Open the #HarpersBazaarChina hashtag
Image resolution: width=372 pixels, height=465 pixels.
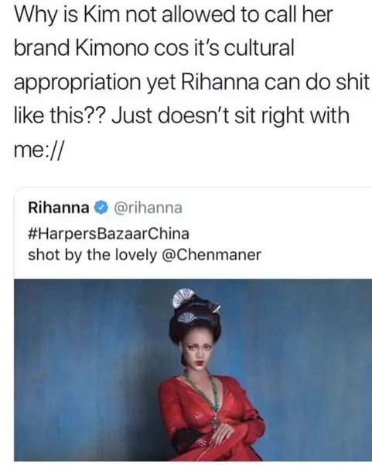click(x=108, y=233)
